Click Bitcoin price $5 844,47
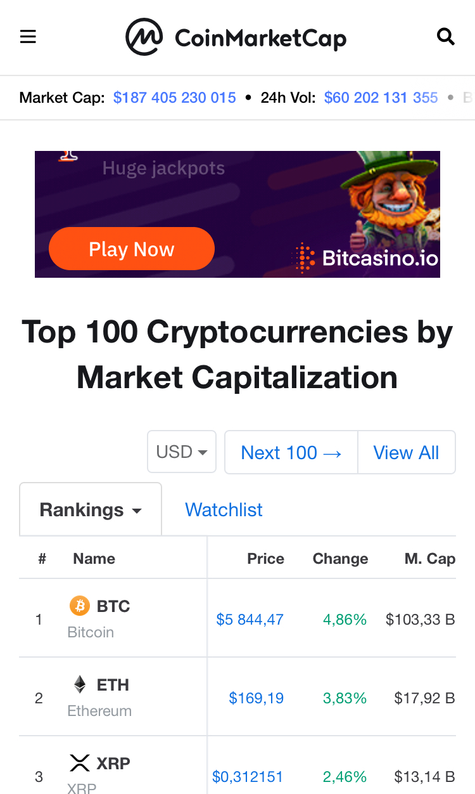This screenshot has height=794, width=475. tap(250, 620)
